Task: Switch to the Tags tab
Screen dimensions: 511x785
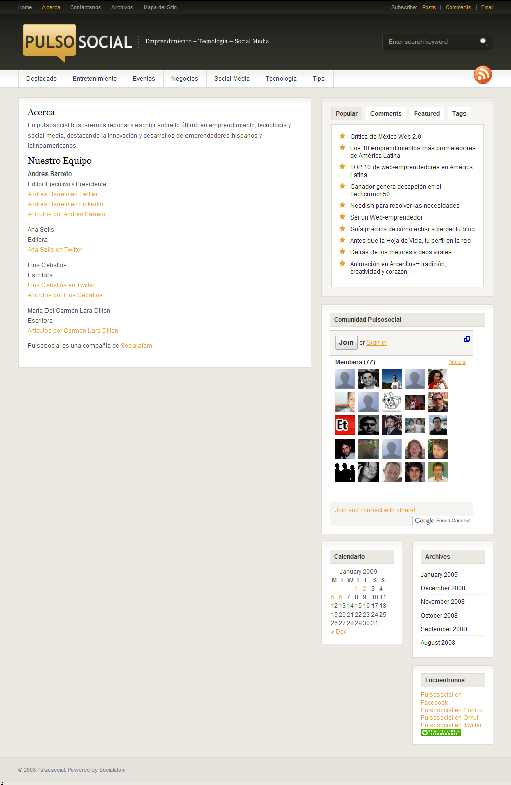Action: 459,114
